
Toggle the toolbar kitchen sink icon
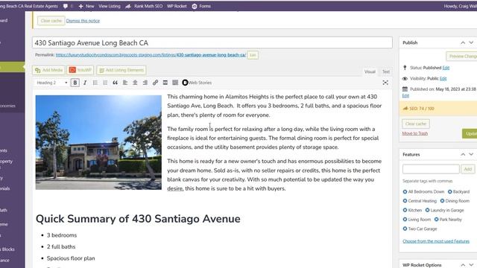tap(175, 83)
